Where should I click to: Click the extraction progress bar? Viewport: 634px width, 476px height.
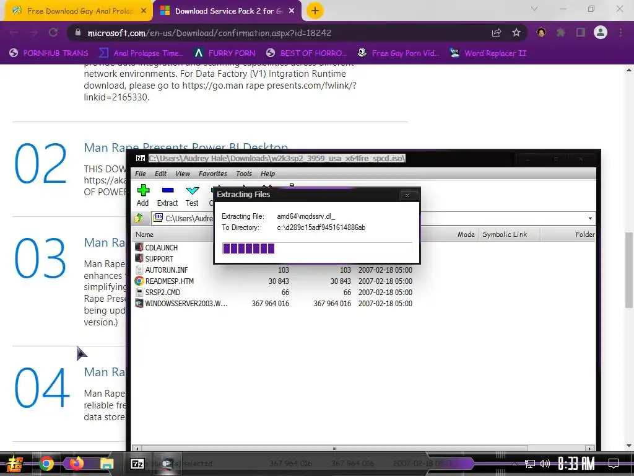tap(317, 248)
